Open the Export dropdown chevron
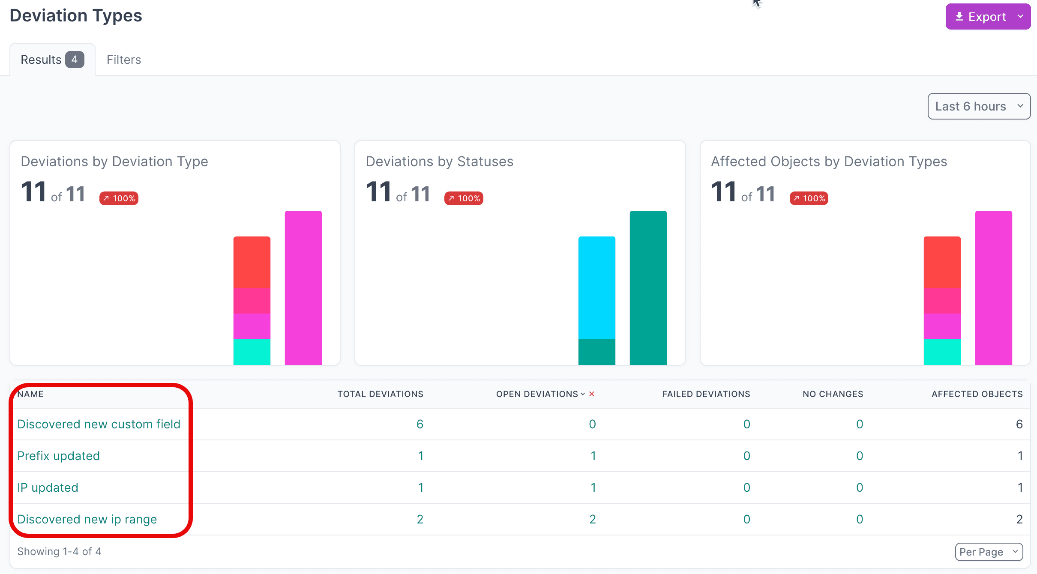 (1021, 17)
